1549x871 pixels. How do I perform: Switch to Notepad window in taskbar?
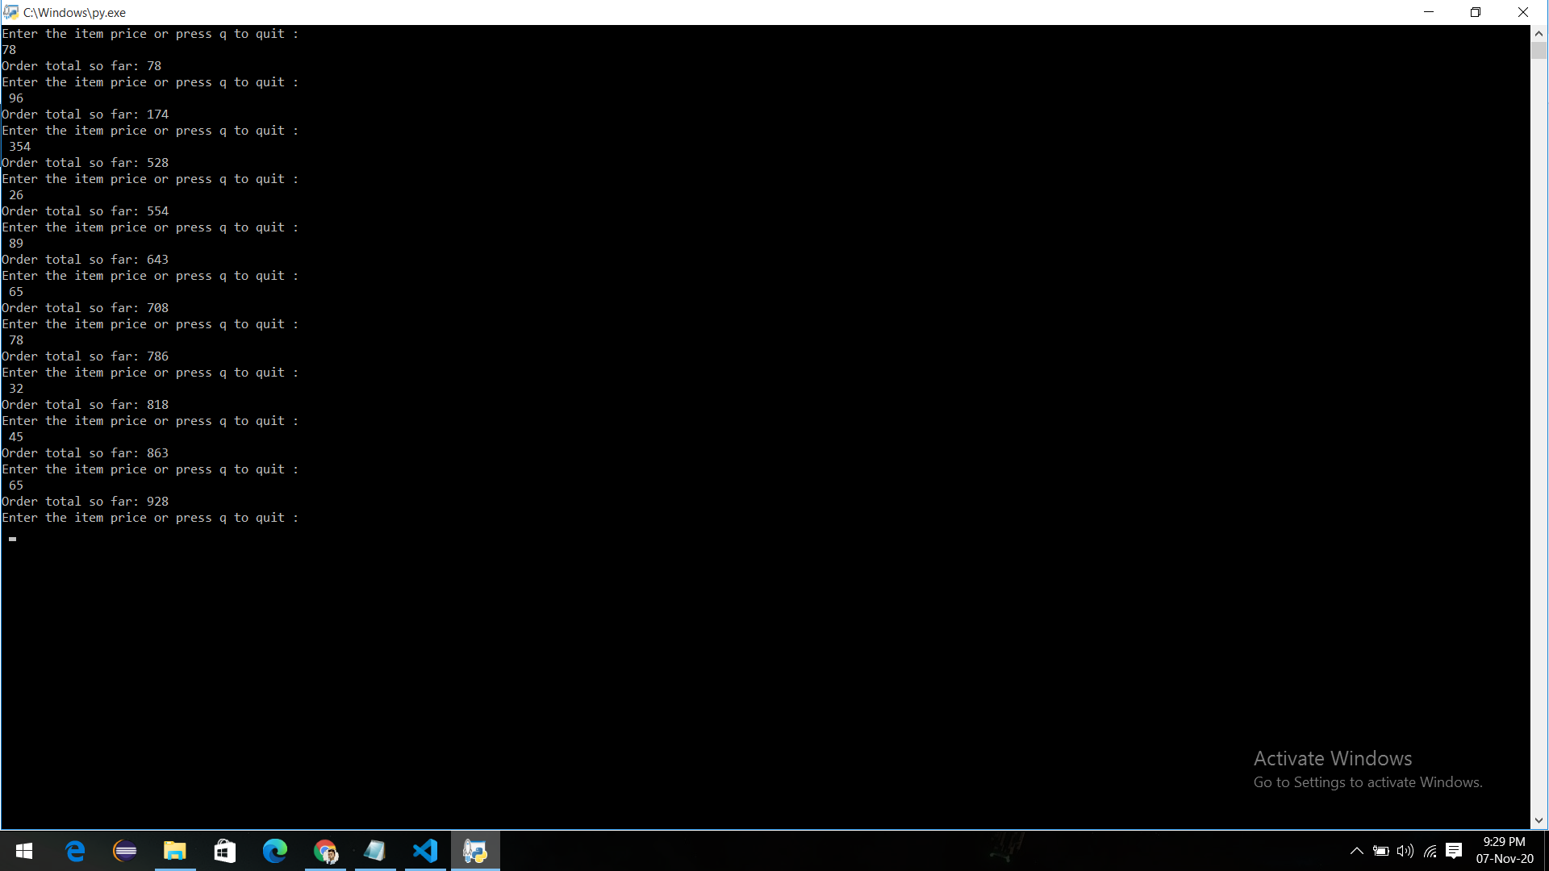pos(375,851)
